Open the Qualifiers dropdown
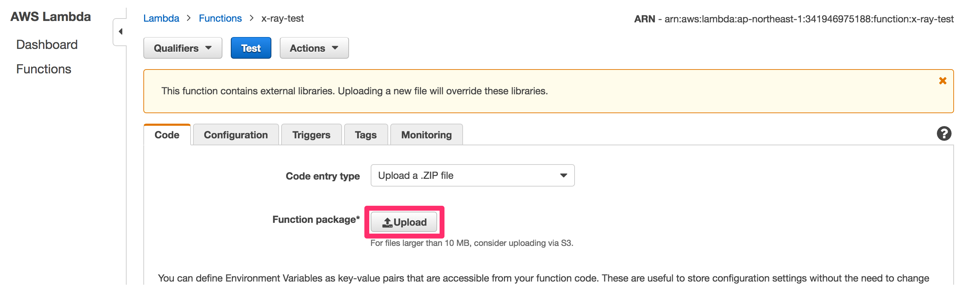 tap(183, 48)
